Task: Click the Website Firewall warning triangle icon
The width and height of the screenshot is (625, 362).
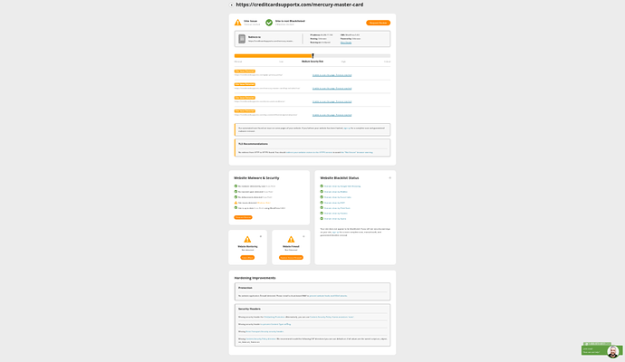Action: click(291, 239)
